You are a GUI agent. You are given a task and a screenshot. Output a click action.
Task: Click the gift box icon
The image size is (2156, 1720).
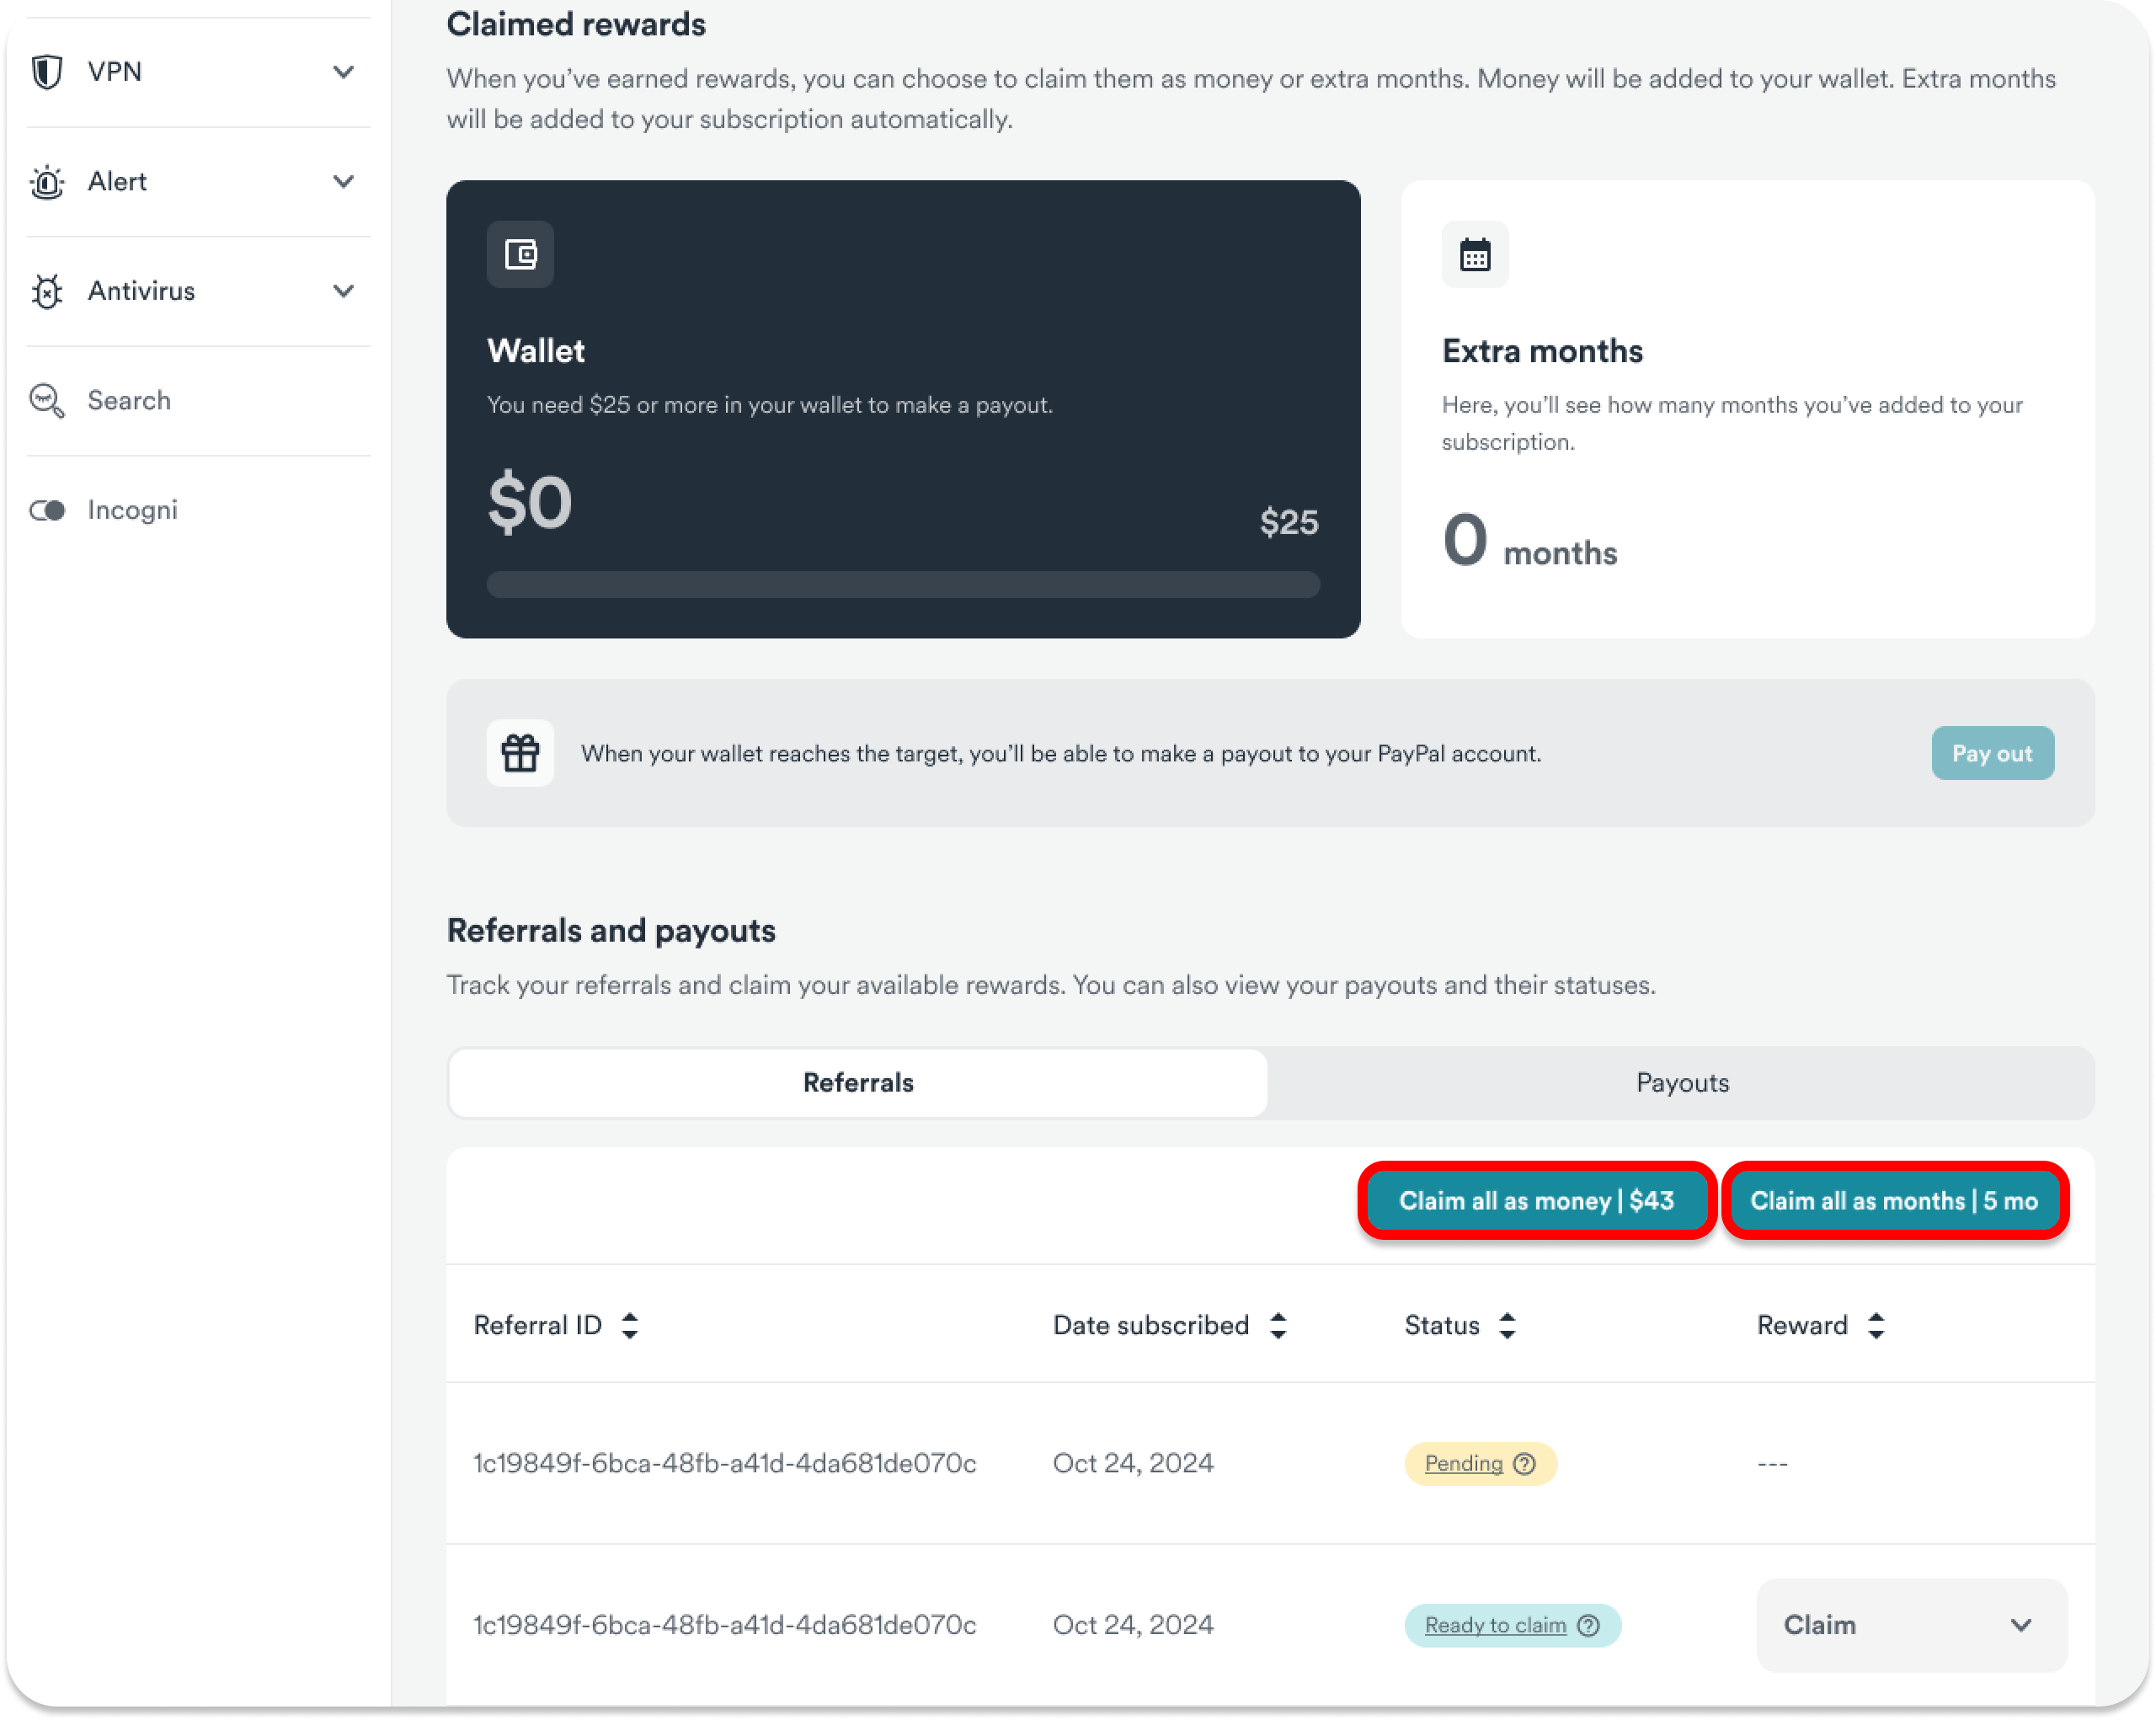520,753
